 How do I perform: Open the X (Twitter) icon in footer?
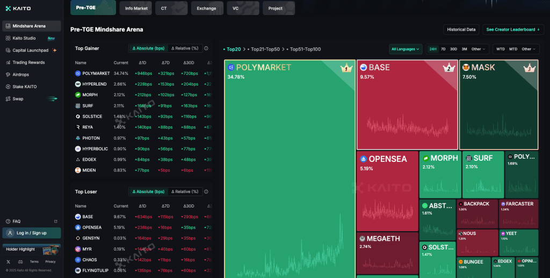[x=8, y=261]
